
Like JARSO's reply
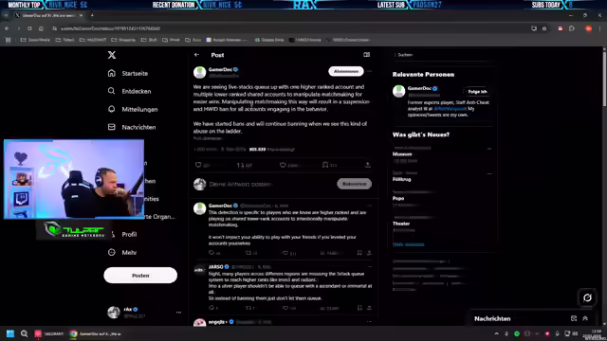click(x=285, y=308)
